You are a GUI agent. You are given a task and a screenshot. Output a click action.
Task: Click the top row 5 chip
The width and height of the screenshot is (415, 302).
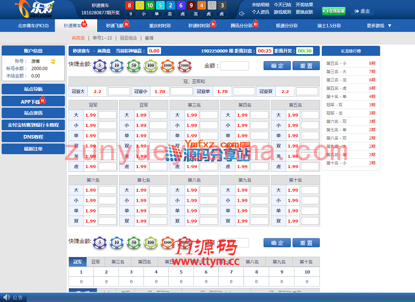coord(100,66)
